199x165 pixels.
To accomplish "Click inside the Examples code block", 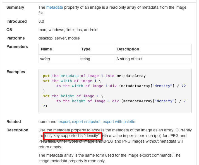I will tap(115, 91).
